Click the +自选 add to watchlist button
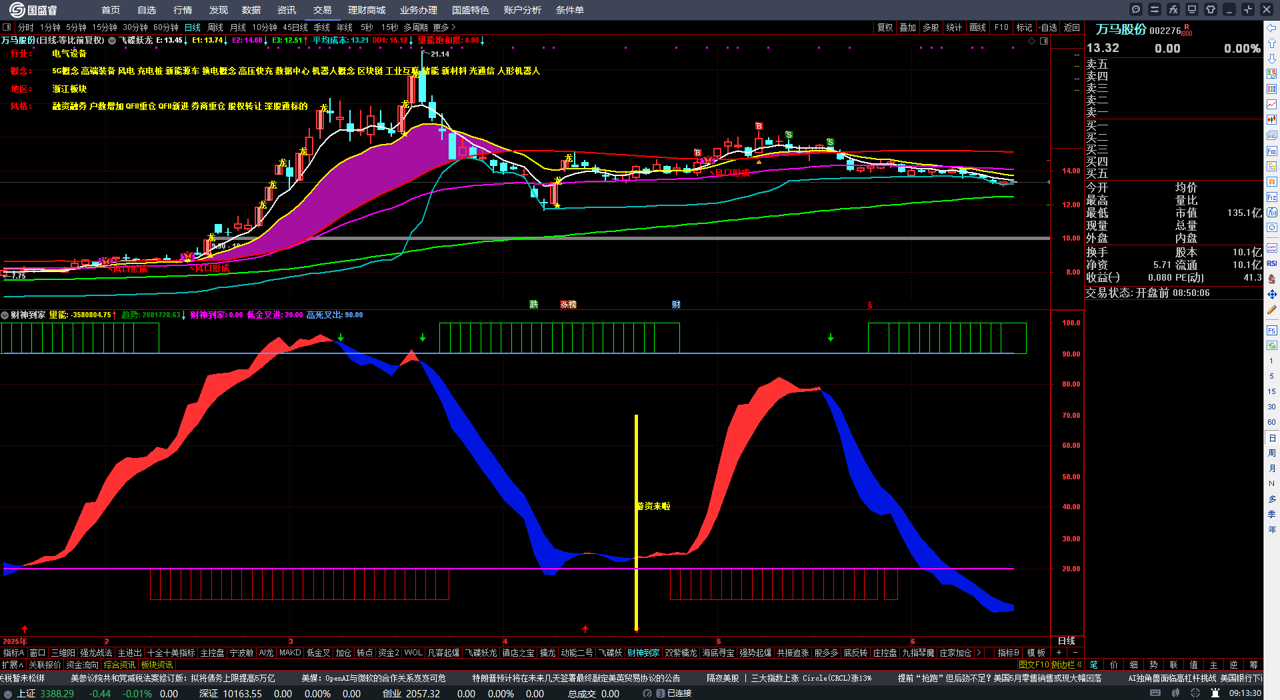The width and height of the screenshot is (1280, 700). click(x=1048, y=27)
